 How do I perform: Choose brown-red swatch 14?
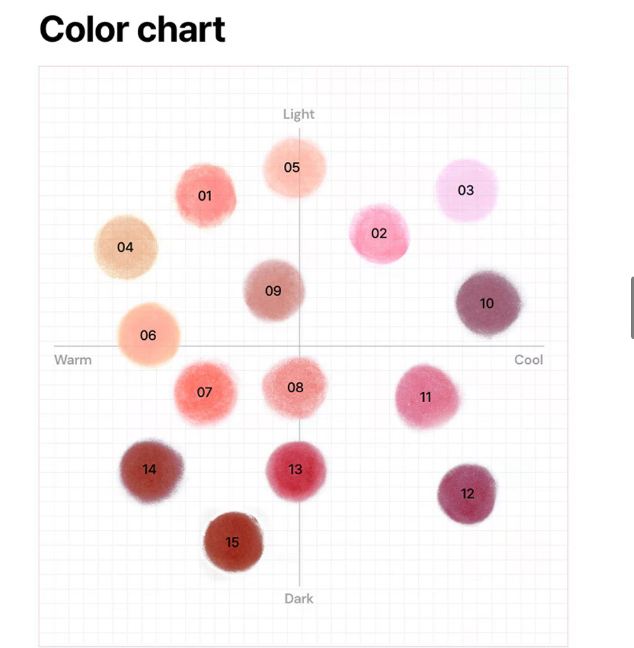click(150, 470)
